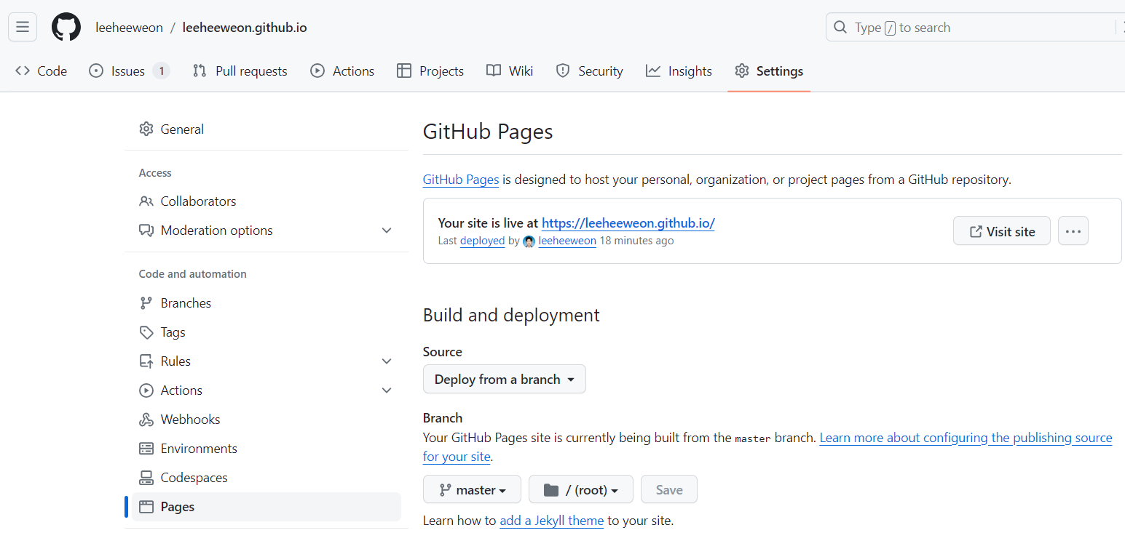Image resolution: width=1125 pixels, height=533 pixels.
Task: Open the three-dots menu beside Visit site
Action: coord(1073,231)
